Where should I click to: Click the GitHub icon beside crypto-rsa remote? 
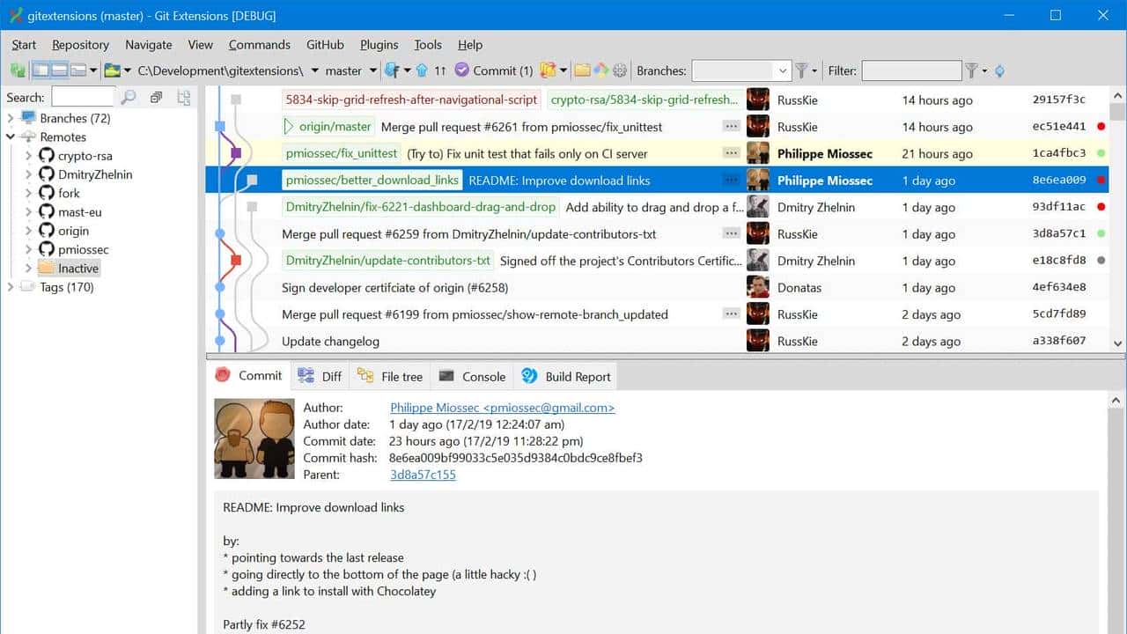coord(47,156)
